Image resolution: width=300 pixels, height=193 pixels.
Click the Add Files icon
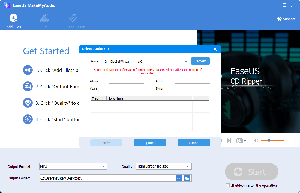pos(13,19)
